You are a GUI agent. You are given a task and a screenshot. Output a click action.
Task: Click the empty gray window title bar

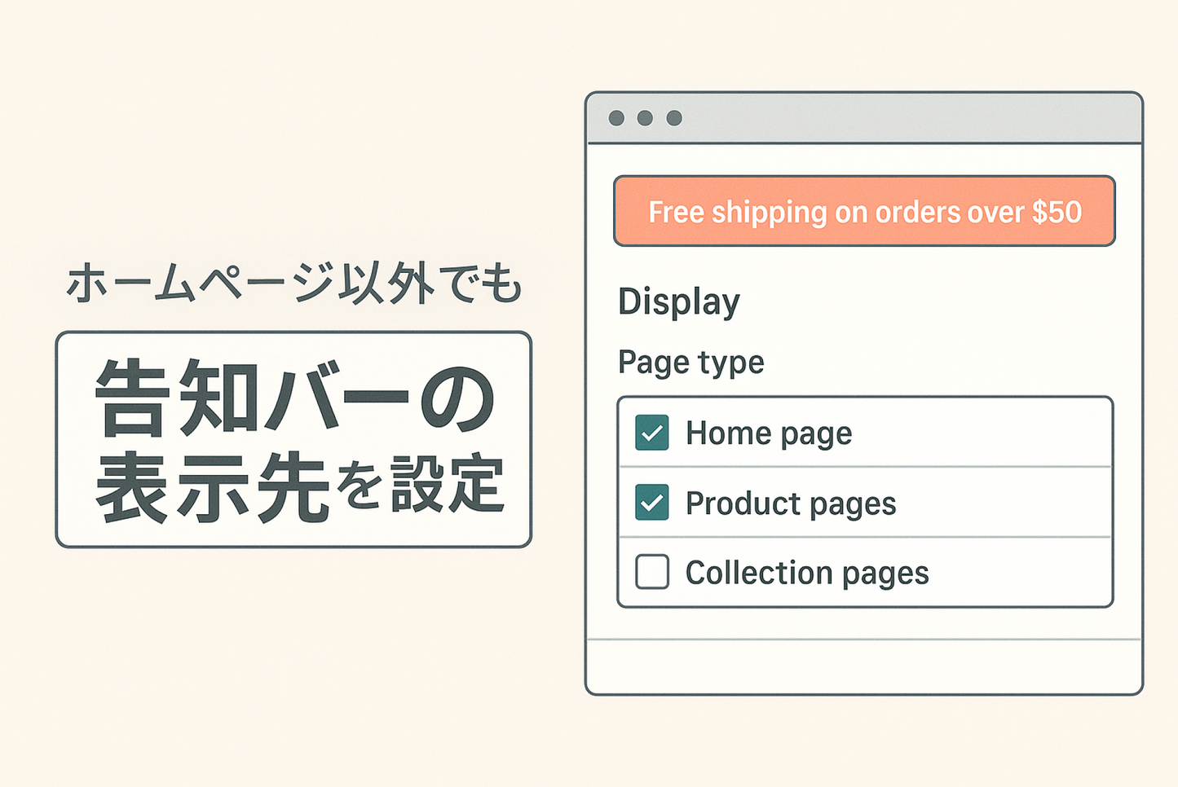point(897,118)
